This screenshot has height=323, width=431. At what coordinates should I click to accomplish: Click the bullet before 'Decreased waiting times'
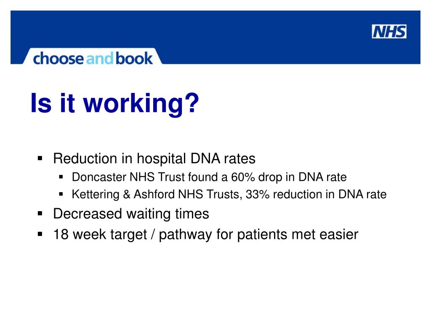pyautogui.click(x=40, y=213)
